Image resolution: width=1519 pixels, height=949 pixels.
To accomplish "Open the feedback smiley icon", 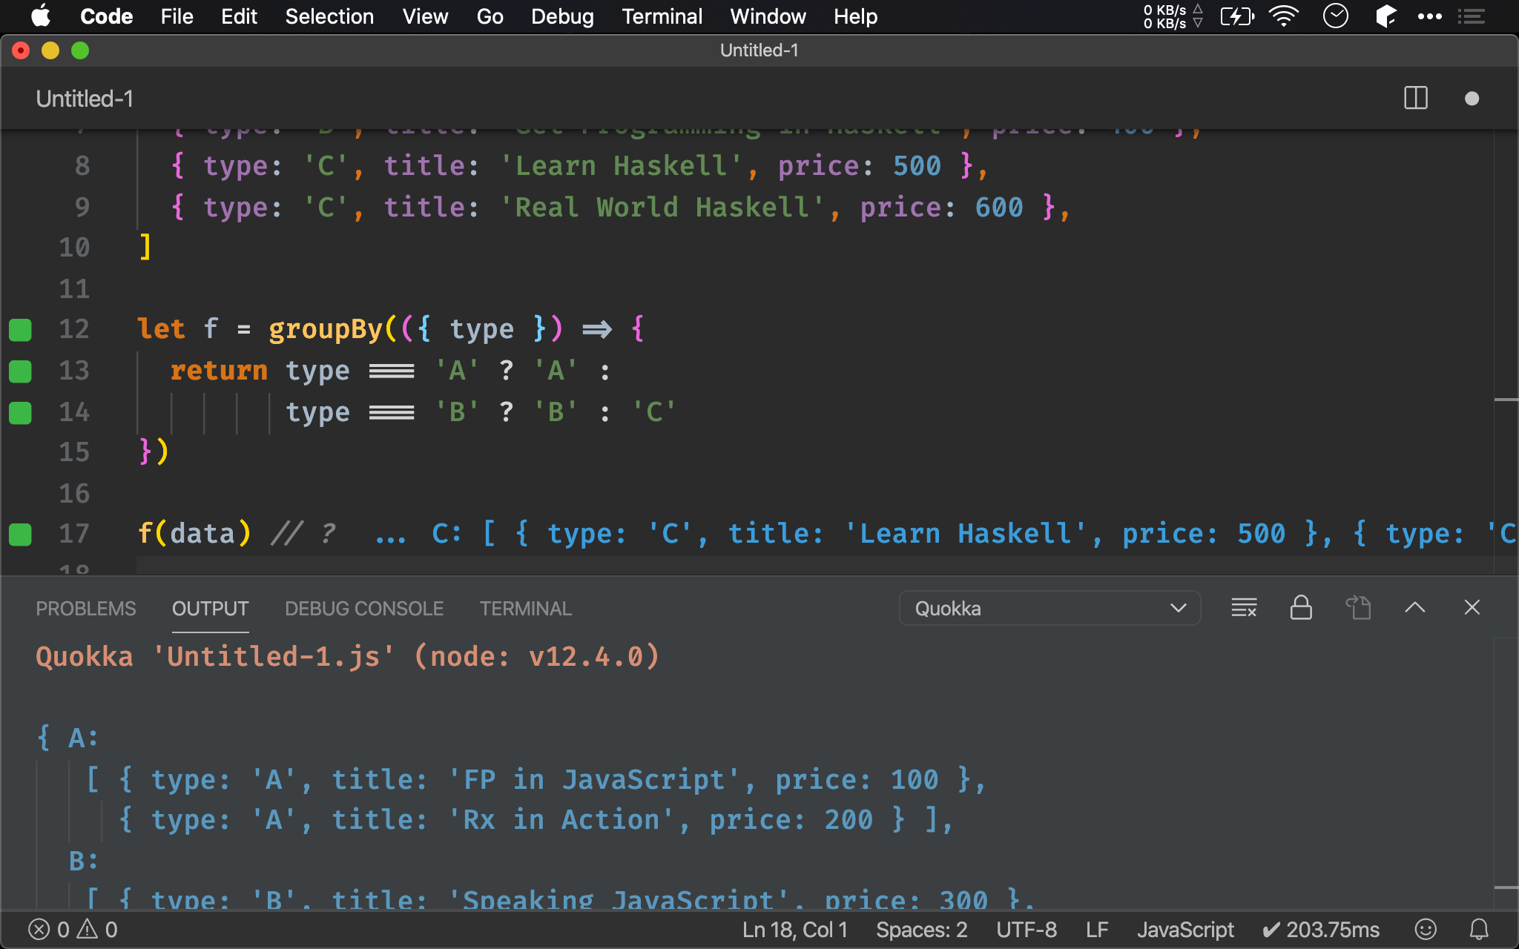I will (x=1426, y=930).
